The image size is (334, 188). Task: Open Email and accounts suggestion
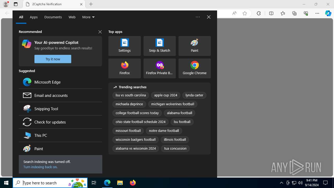tap(60, 95)
